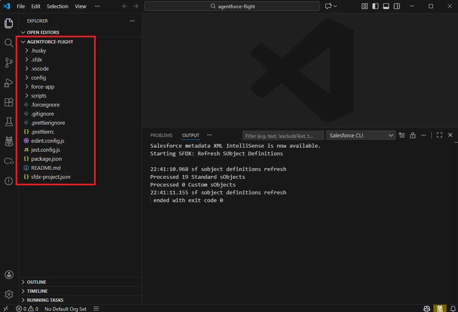Open the Copilot chat icon in title bar
The height and width of the screenshot is (312, 458).
[x=328, y=6]
